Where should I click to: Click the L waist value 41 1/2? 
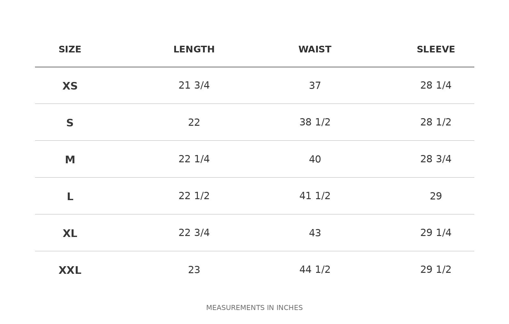tap(315, 196)
